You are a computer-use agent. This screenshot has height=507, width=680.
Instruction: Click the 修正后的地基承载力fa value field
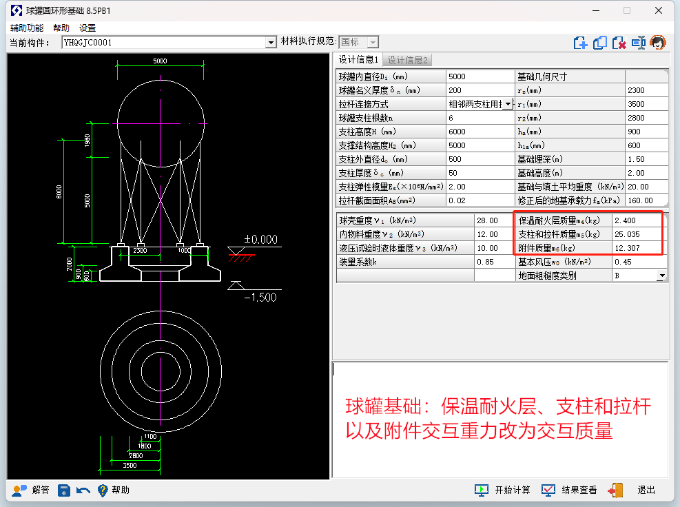coord(647,200)
